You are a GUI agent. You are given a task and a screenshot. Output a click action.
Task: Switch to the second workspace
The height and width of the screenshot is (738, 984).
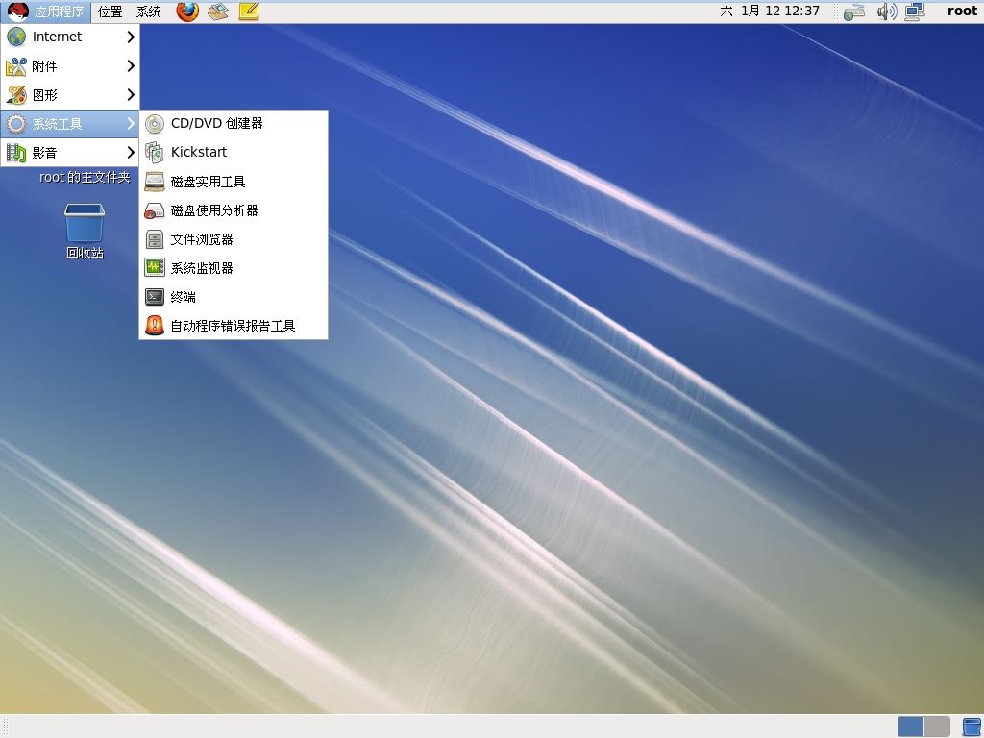pyautogui.click(x=937, y=726)
